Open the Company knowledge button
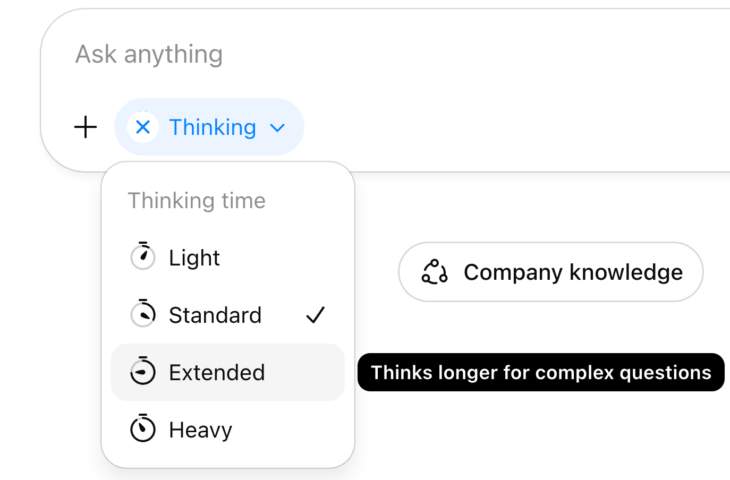The image size is (730, 480). pos(573,272)
